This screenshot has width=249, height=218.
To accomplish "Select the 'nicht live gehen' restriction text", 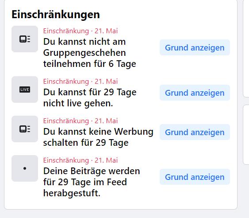I will (x=90, y=98).
